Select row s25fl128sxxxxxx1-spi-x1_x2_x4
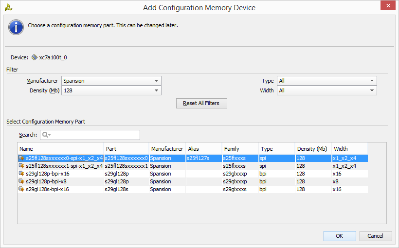The width and height of the screenshot is (399, 248). (x=193, y=166)
